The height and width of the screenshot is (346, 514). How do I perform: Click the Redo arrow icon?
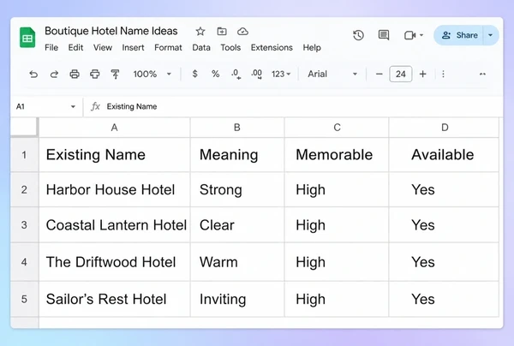pos(54,74)
